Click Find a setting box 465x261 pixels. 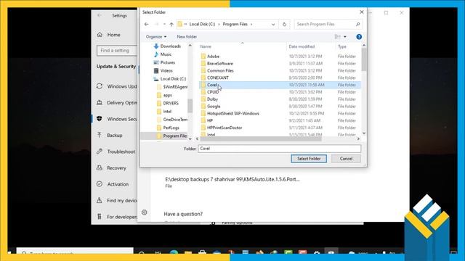pos(117,51)
